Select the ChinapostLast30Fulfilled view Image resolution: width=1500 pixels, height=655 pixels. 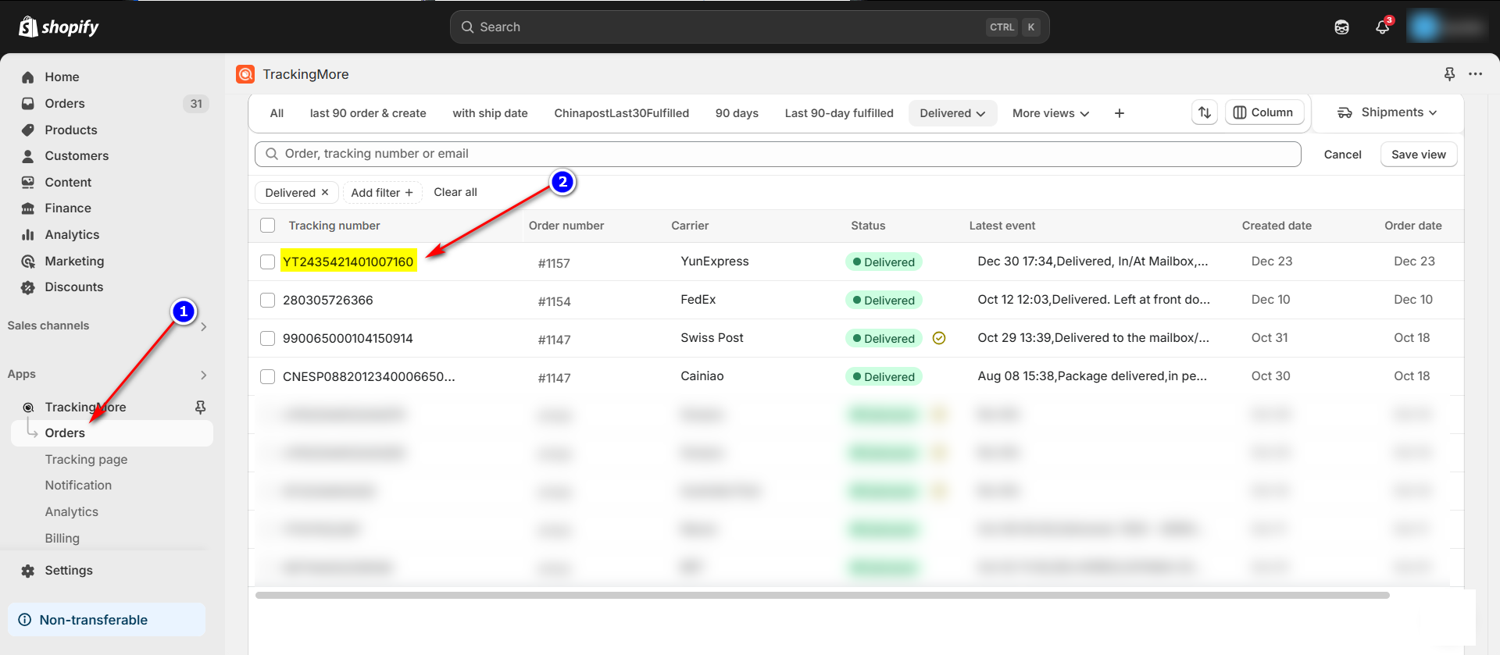point(621,113)
